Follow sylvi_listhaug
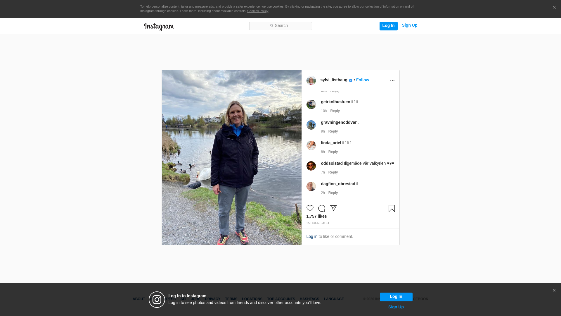 click(363, 80)
